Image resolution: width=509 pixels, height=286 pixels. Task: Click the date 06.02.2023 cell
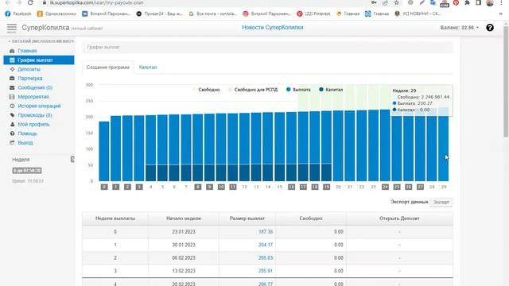(x=184, y=257)
